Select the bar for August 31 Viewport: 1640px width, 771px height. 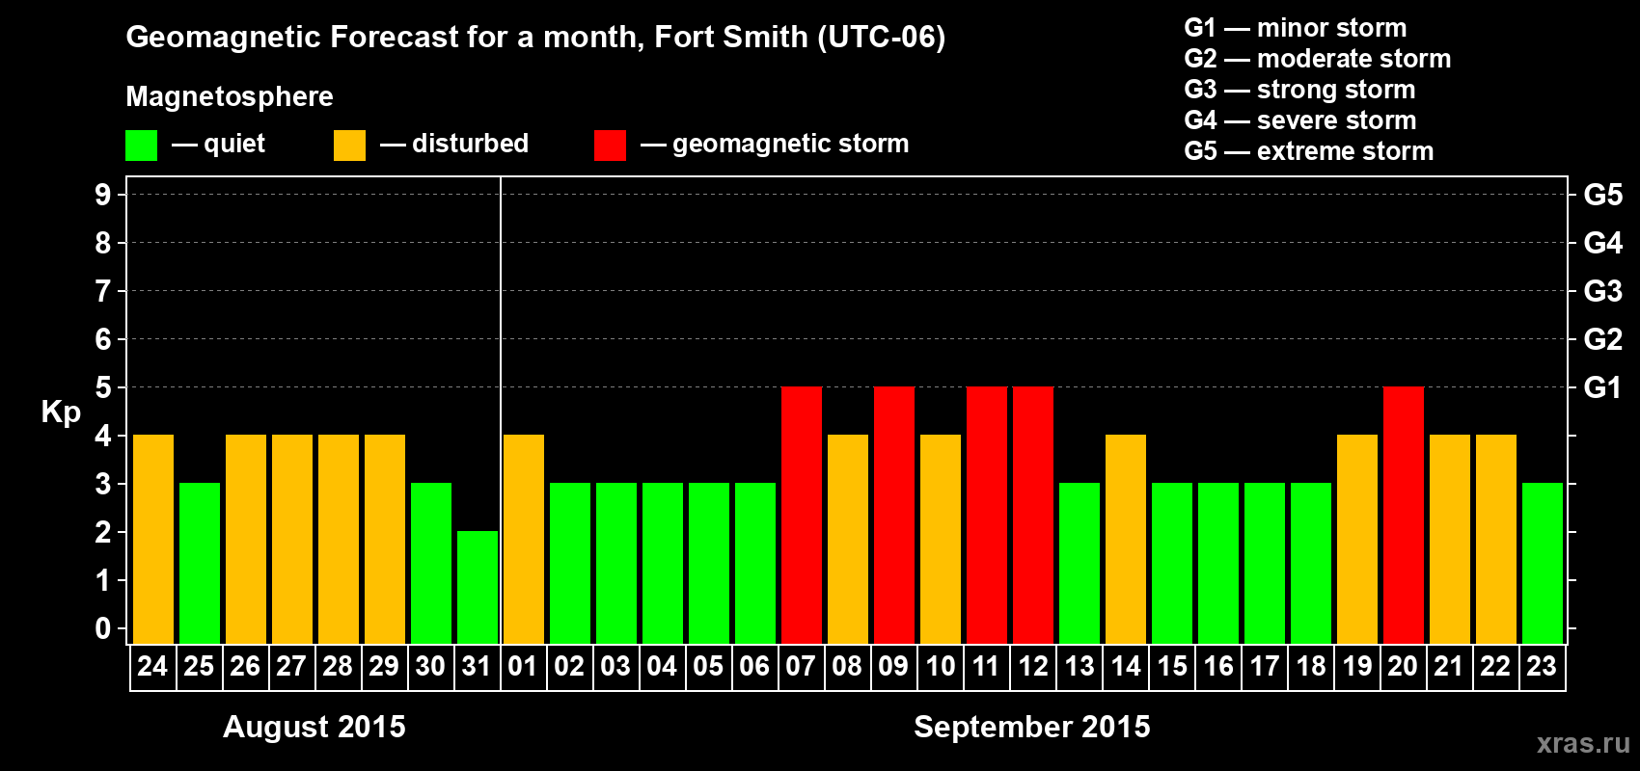click(x=478, y=588)
